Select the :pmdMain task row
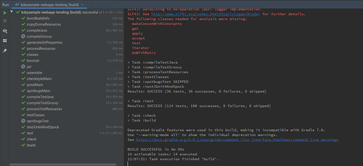Screen dimensions: 363x166 67,85
